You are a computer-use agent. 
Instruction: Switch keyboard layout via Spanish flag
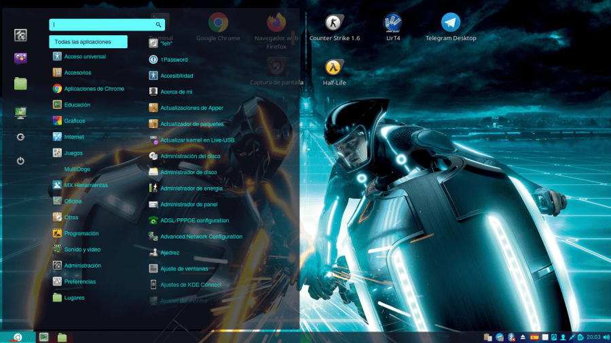click(x=534, y=337)
